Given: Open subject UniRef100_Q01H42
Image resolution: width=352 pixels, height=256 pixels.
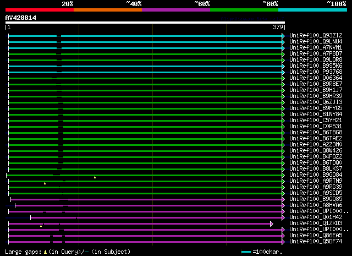Looking at the screenshot, I should click(x=316, y=217).
